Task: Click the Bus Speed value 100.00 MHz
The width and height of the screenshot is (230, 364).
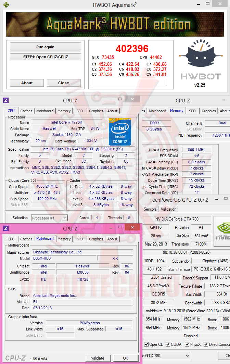Action: tap(47, 199)
